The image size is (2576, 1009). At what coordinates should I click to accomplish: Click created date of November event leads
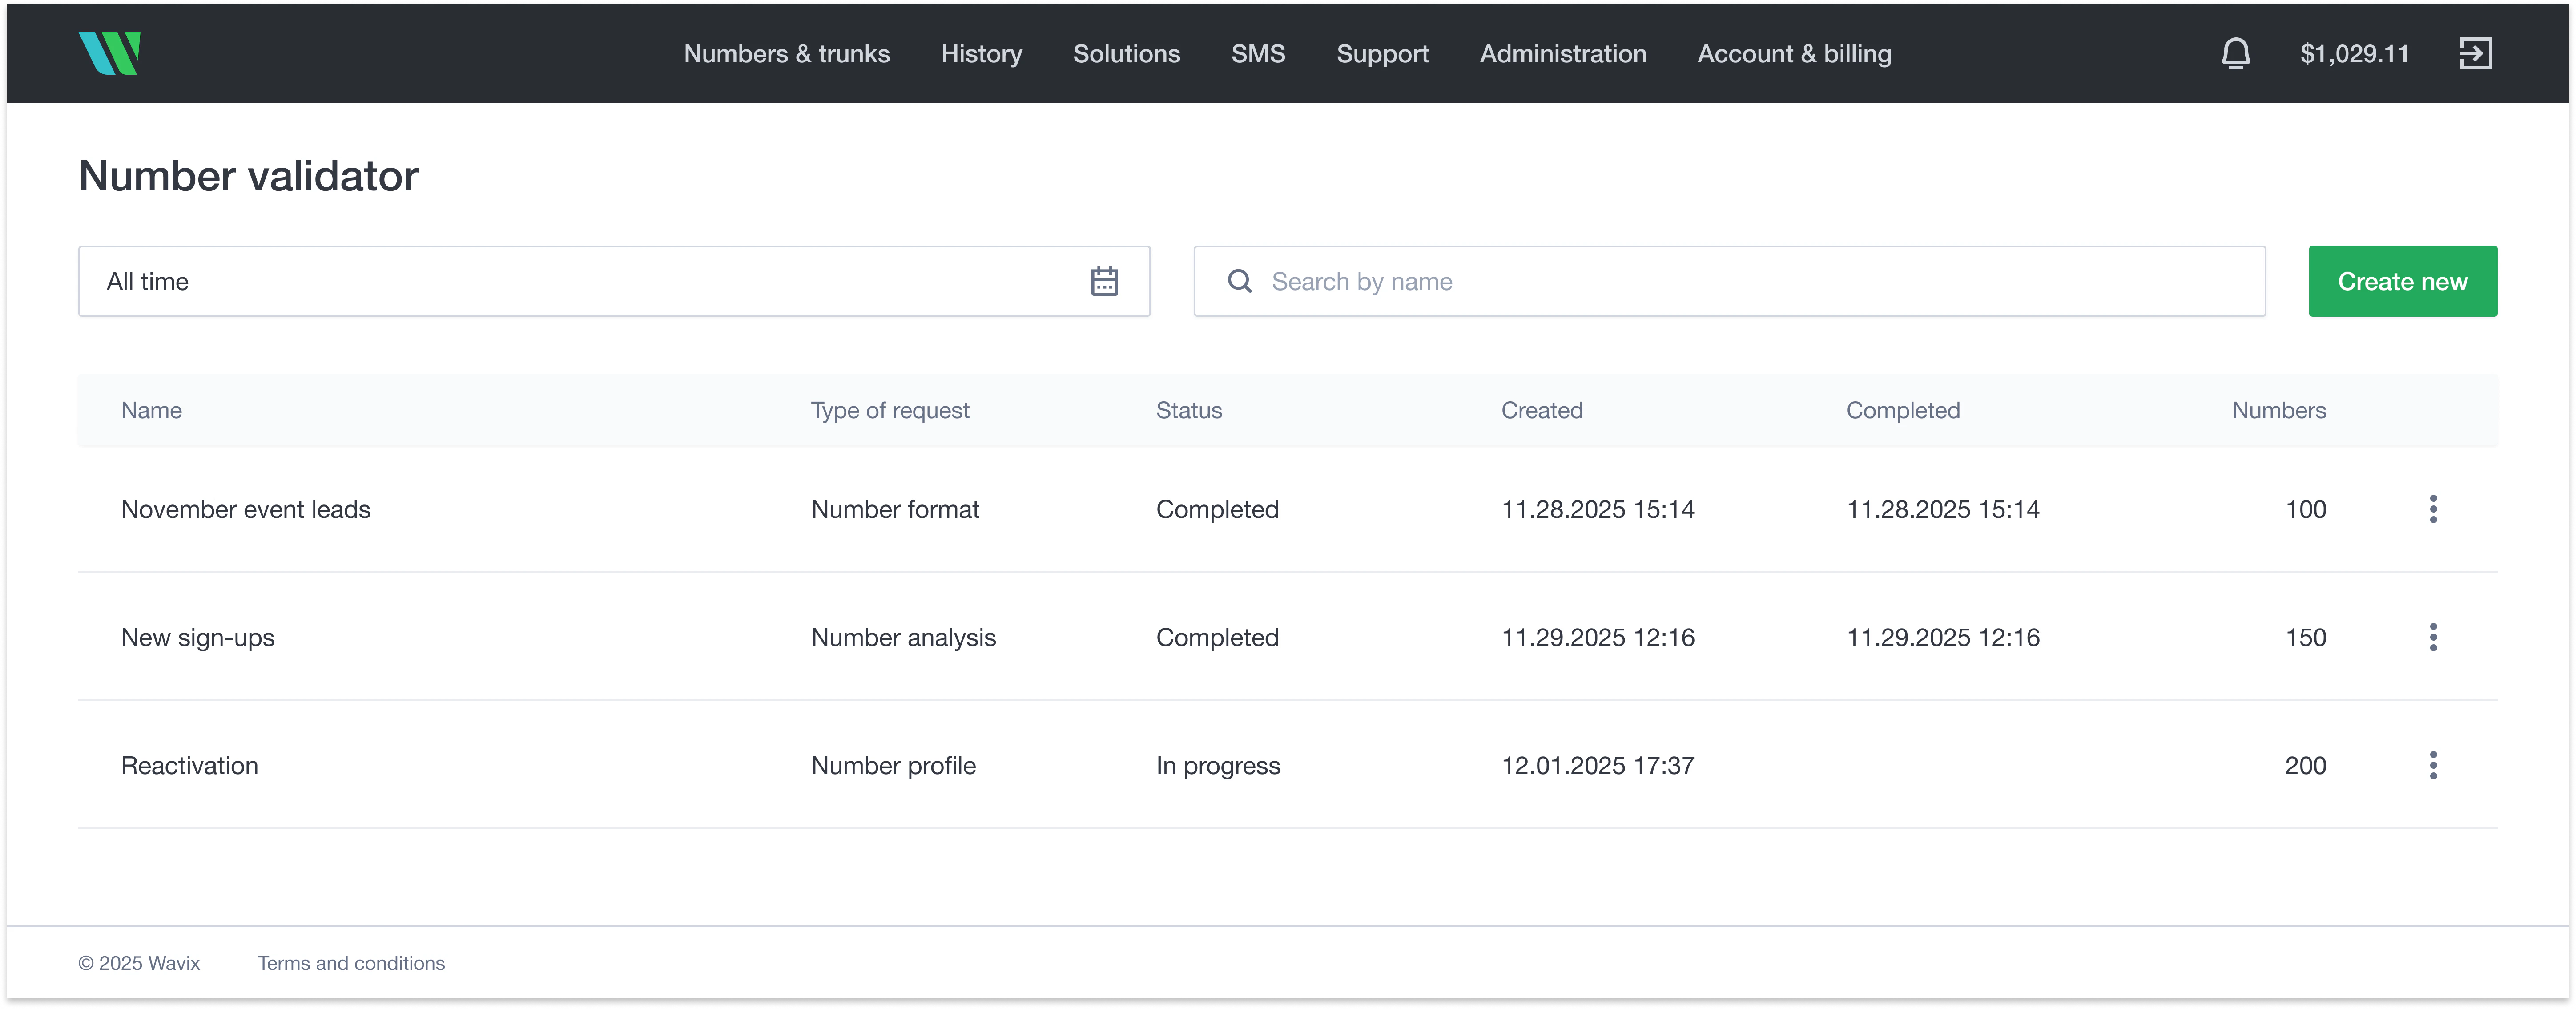[x=1597, y=509]
